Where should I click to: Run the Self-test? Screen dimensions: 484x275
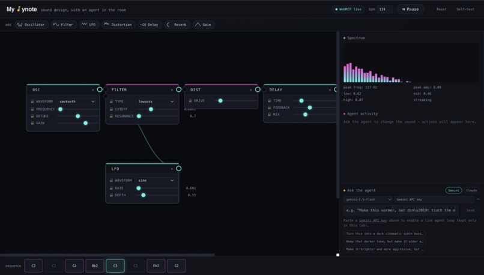pyautogui.click(x=465, y=9)
